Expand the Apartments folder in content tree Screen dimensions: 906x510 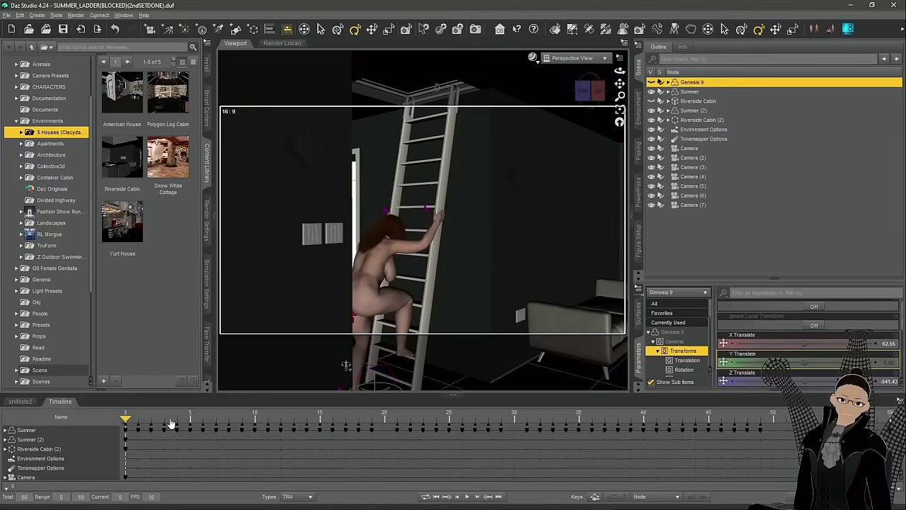pyautogui.click(x=21, y=144)
